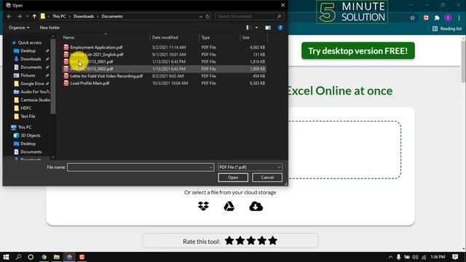Open Cortana circle on taskbar
This screenshot has height=262, width=466.
pyautogui.click(x=31, y=257)
